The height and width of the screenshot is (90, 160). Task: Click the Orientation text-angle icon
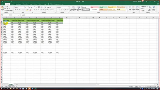(x=41, y=7)
